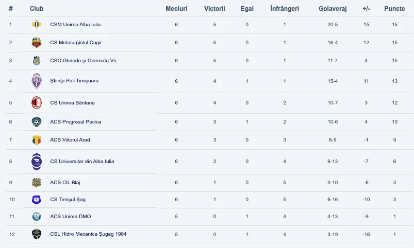Sort table by Puncte column header

pos(394,9)
